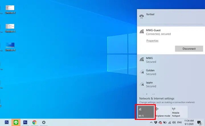Toggle the Mobile hotspot tile
The width and height of the screenshot is (205, 126).
(x=179, y=112)
